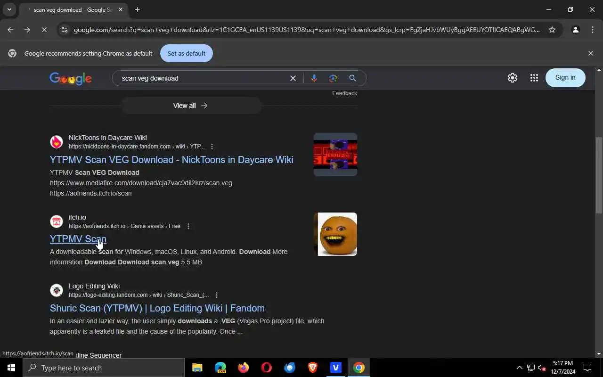Sign in to Google account
Screen dimensions: 603x377
(x=565, y=78)
